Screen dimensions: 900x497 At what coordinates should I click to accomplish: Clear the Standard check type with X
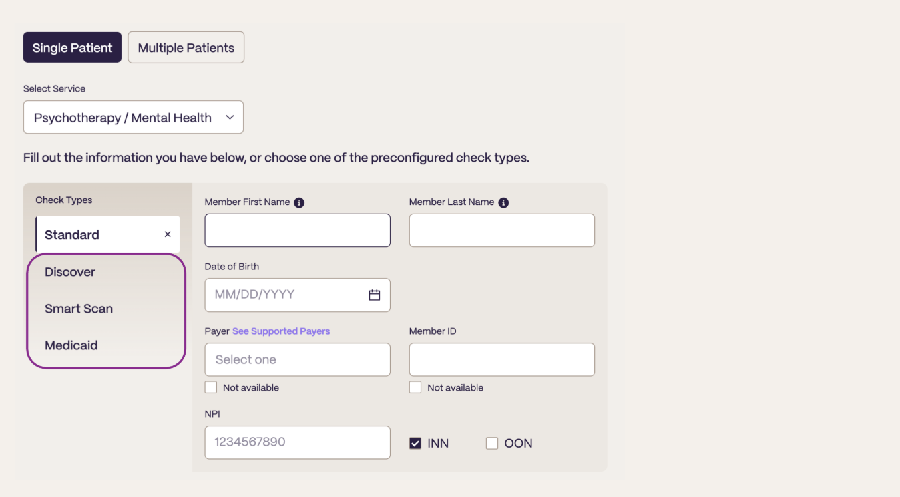click(x=168, y=234)
